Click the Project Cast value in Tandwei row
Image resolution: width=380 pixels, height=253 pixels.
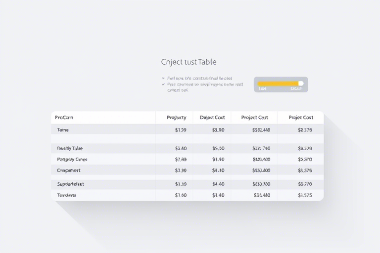pyautogui.click(x=262, y=195)
